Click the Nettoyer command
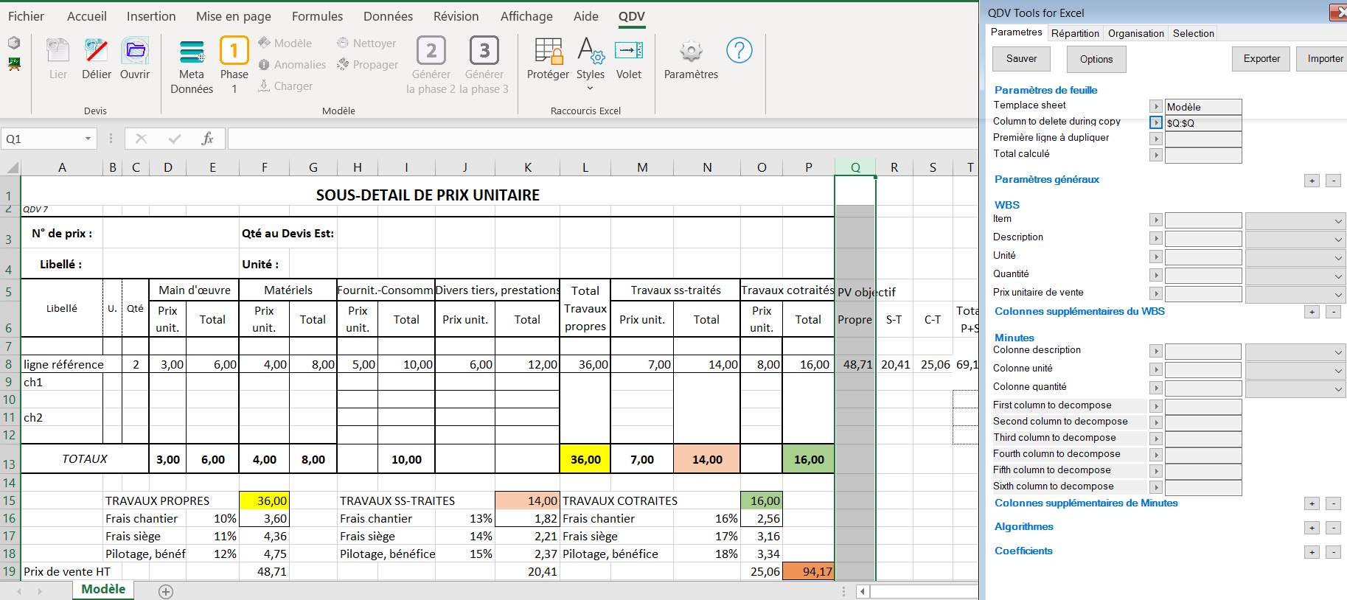Viewport: 1347px width, 600px height. coord(366,43)
